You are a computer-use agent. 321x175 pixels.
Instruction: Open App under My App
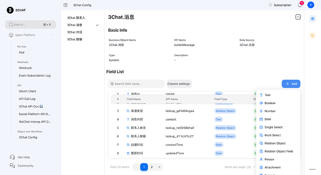click(x=21, y=52)
